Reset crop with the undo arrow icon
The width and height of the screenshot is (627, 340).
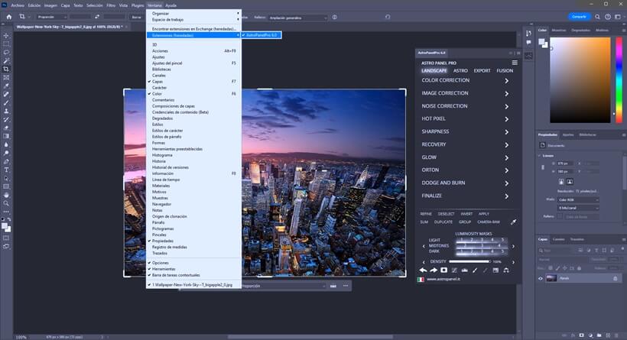click(388, 17)
